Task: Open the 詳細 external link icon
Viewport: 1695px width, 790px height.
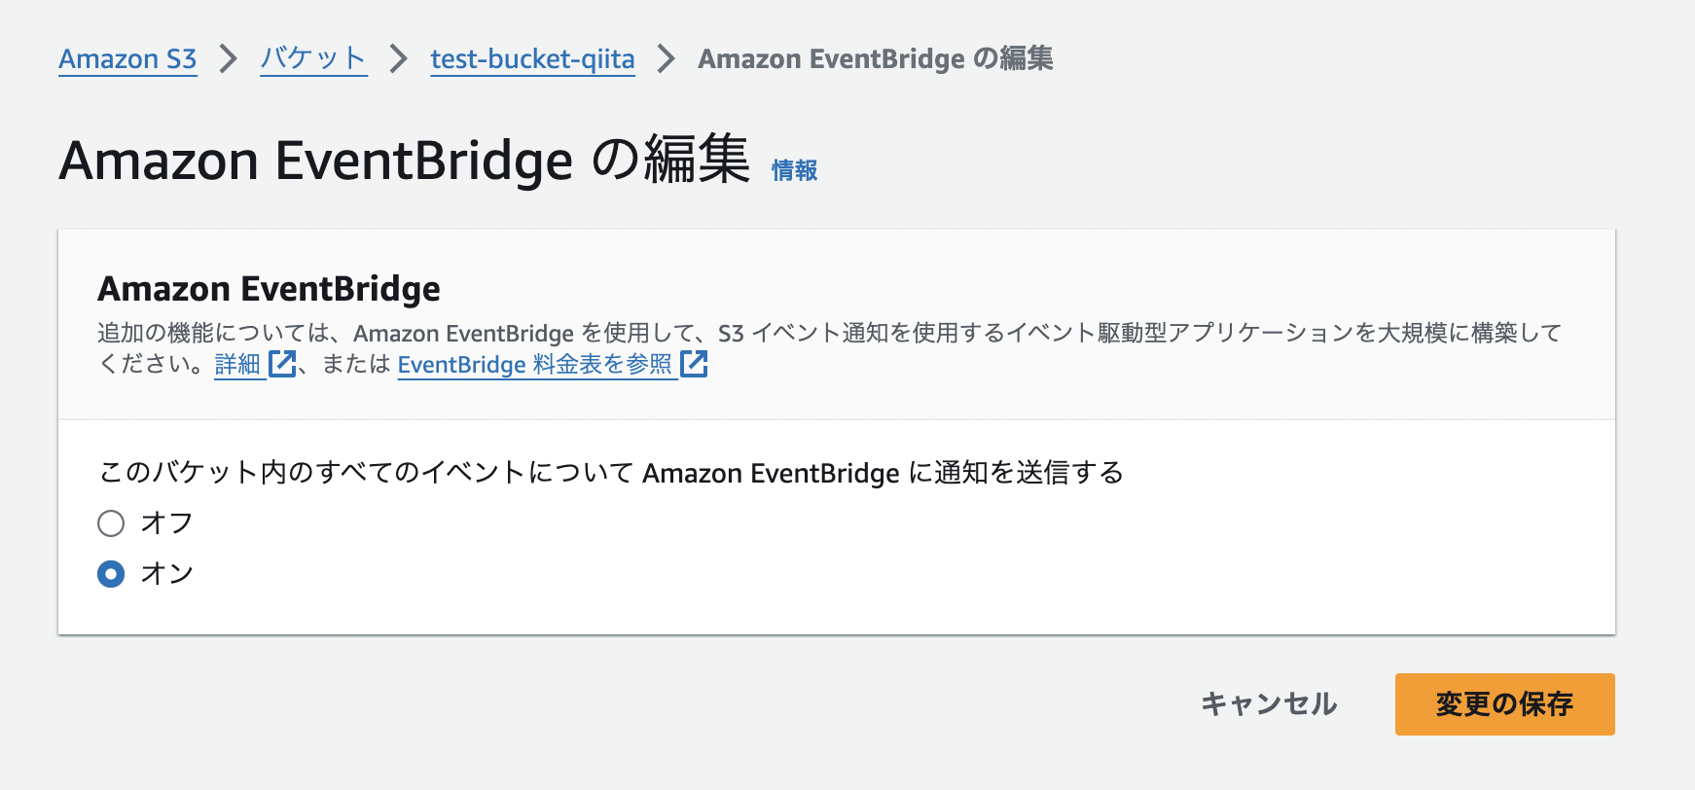Action: click(x=283, y=364)
